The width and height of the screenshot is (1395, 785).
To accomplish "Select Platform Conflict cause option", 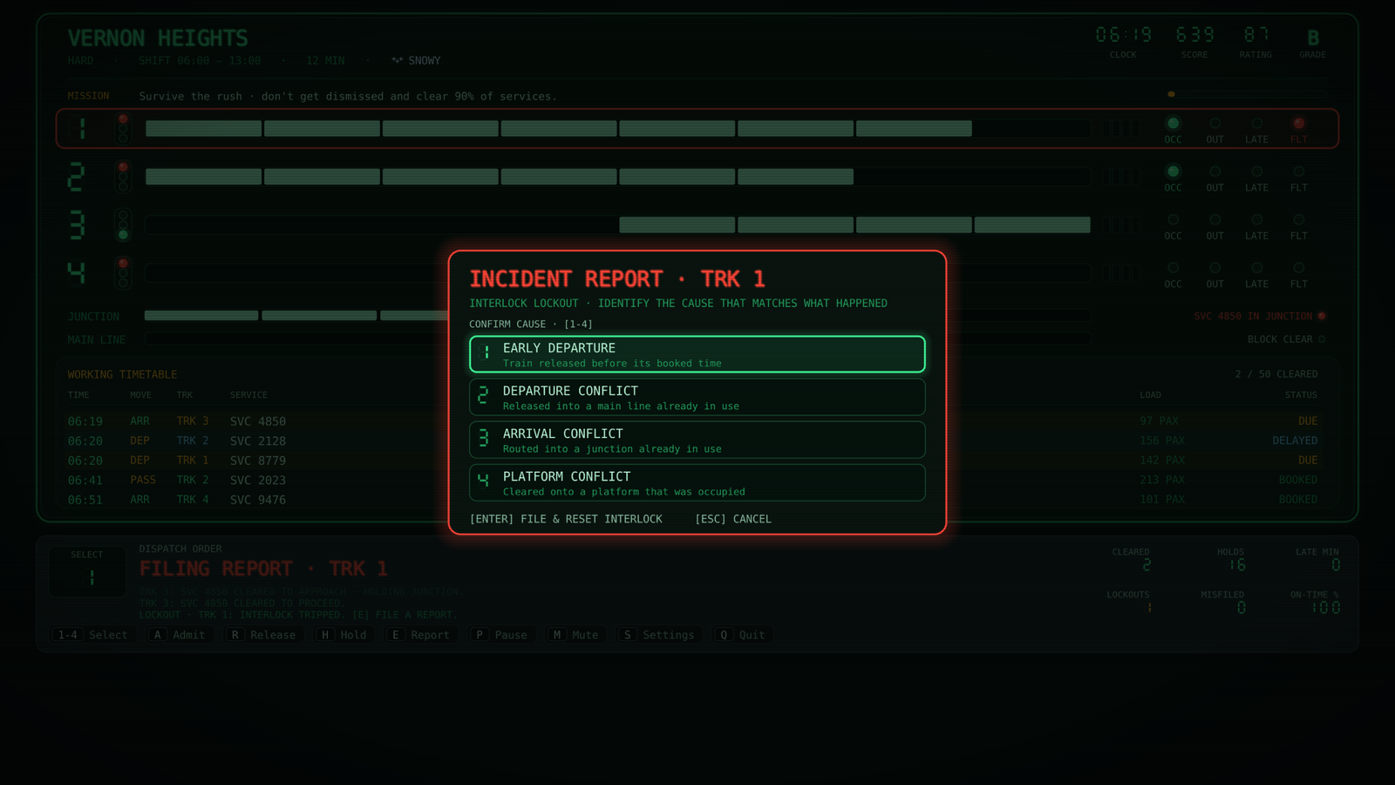I will click(697, 482).
